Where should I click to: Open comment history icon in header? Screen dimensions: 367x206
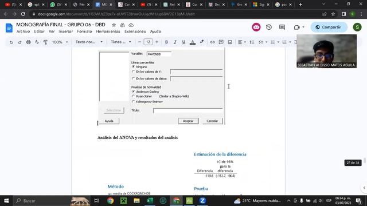click(282, 27)
